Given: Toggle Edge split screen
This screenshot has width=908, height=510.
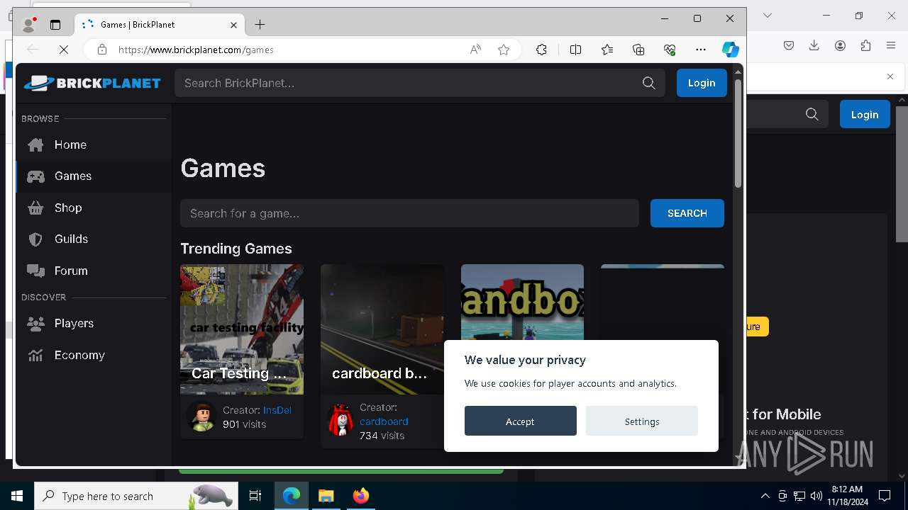Looking at the screenshot, I should (x=575, y=50).
